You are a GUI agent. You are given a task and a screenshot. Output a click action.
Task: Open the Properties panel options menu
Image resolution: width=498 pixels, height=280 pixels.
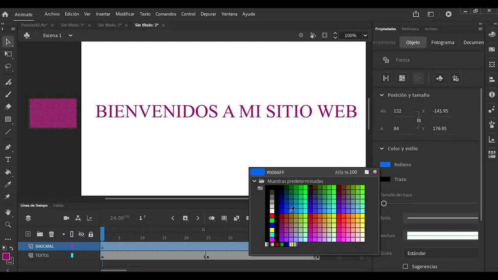pyautogui.click(x=480, y=29)
